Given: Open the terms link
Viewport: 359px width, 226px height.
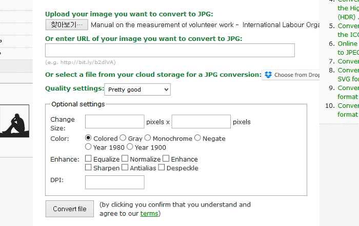Looking at the screenshot, I should coord(149,213).
